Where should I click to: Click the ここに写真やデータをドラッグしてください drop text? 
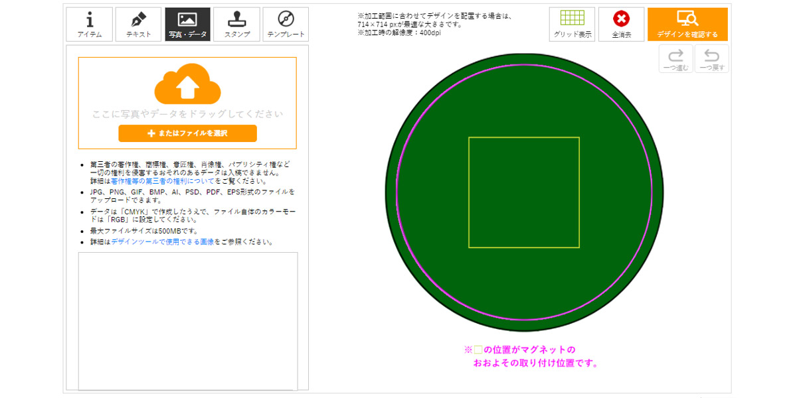click(187, 114)
